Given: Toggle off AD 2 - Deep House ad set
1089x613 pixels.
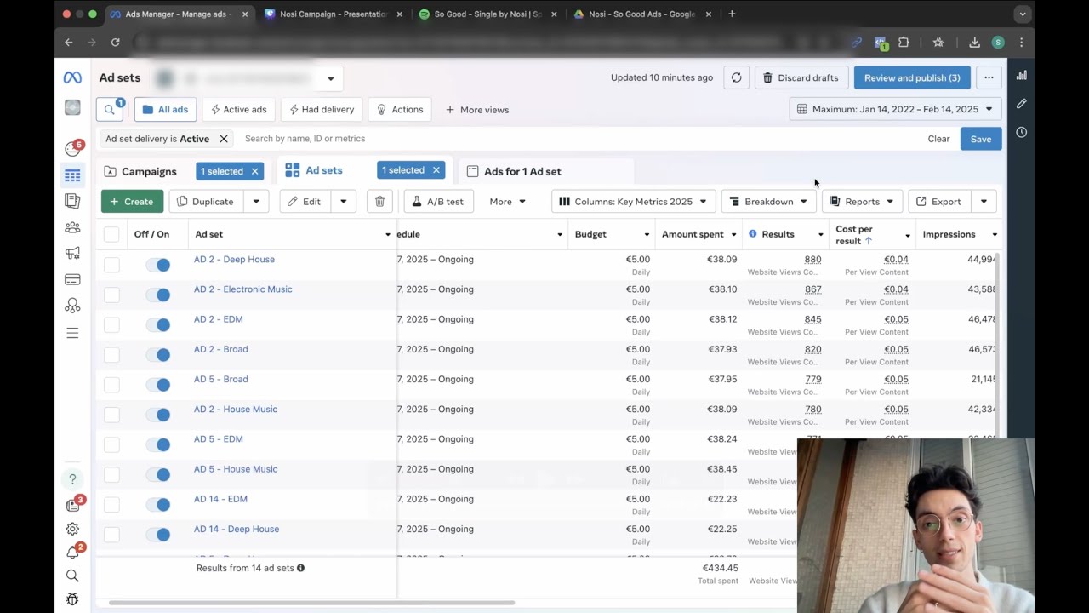Looking at the screenshot, I should pyautogui.click(x=158, y=265).
